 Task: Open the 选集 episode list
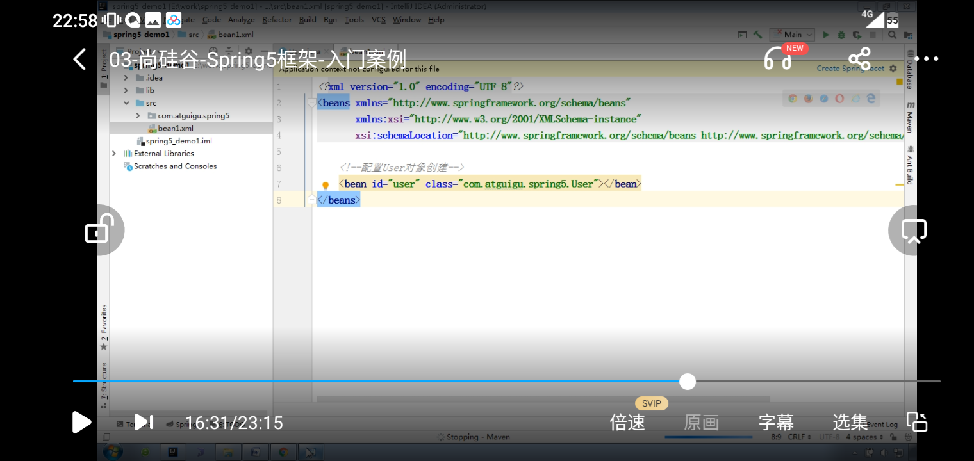tap(850, 423)
